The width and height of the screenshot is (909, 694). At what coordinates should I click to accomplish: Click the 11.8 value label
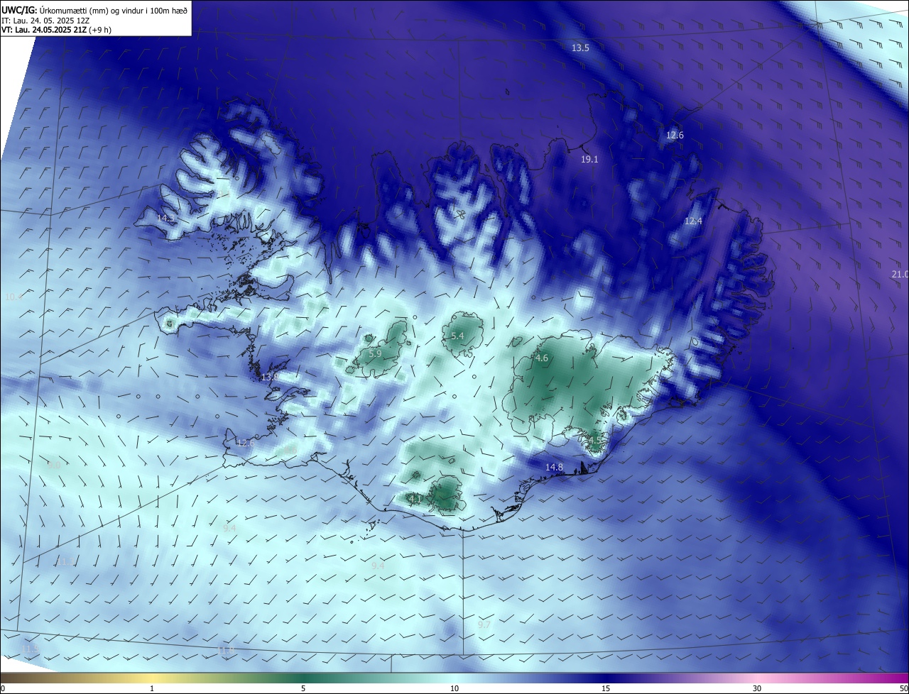226,650
